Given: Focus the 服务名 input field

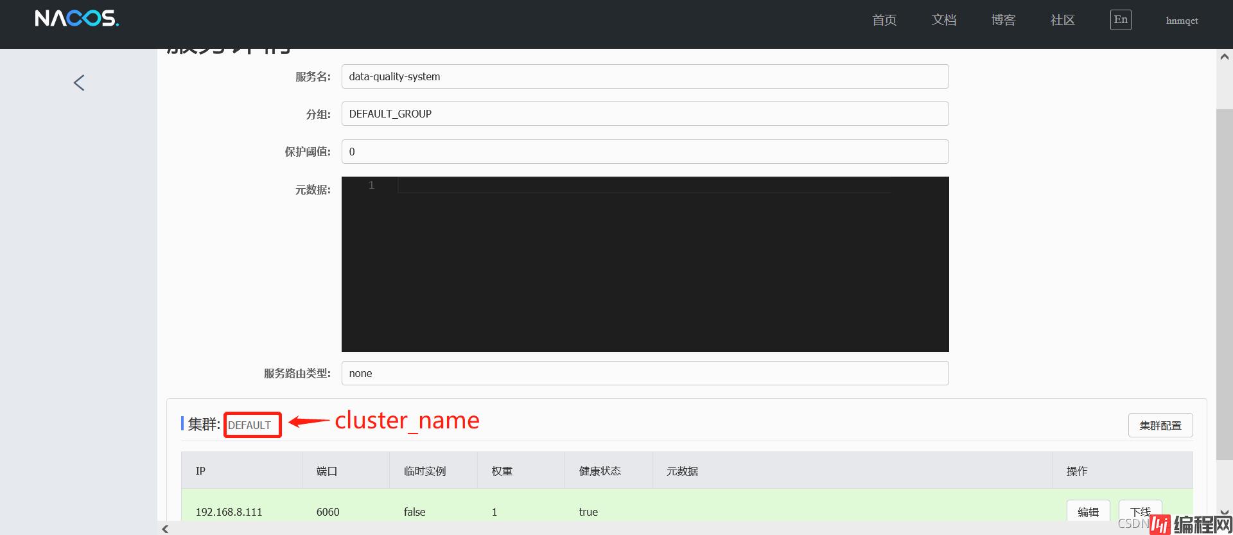Looking at the screenshot, I should click(x=645, y=76).
